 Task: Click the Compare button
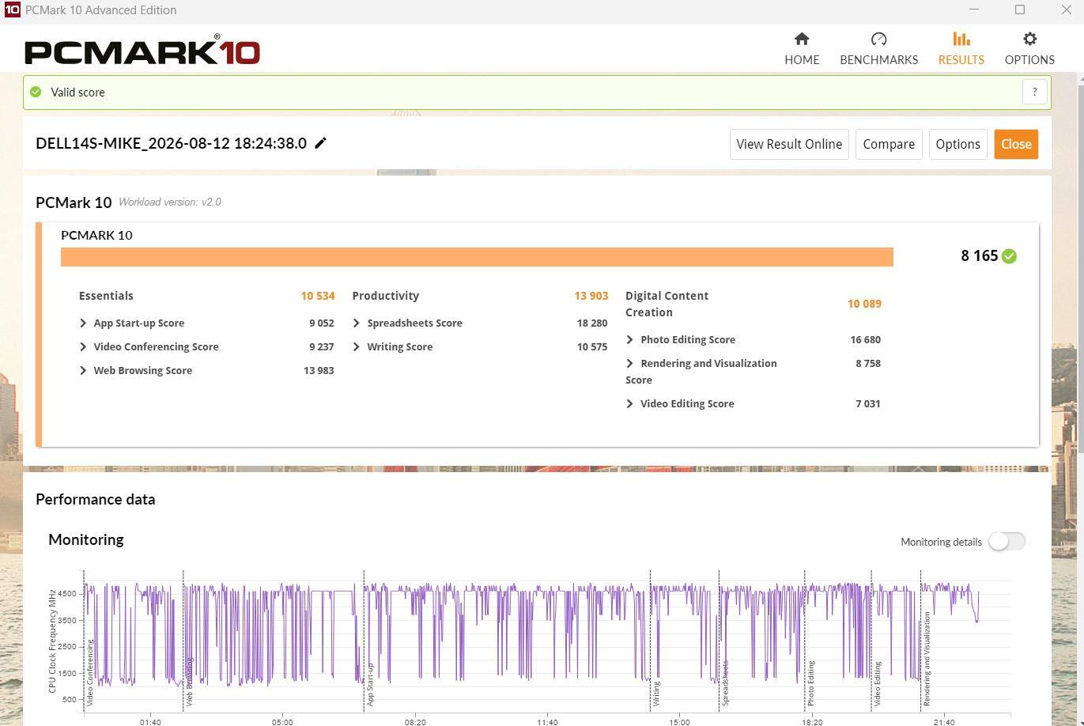889,144
